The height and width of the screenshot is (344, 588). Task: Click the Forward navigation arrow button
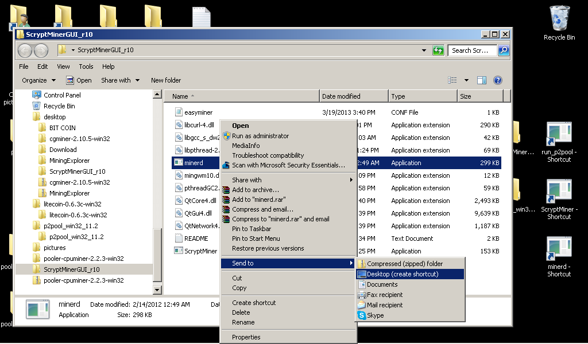click(41, 50)
